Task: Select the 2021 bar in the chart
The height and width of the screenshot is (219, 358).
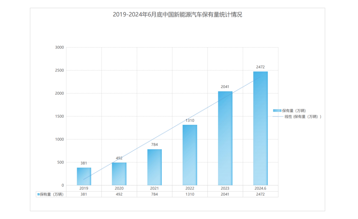Action: [x=155, y=167]
